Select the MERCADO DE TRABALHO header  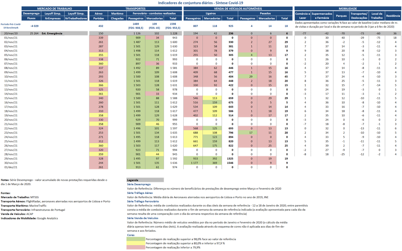coord(54,9)
